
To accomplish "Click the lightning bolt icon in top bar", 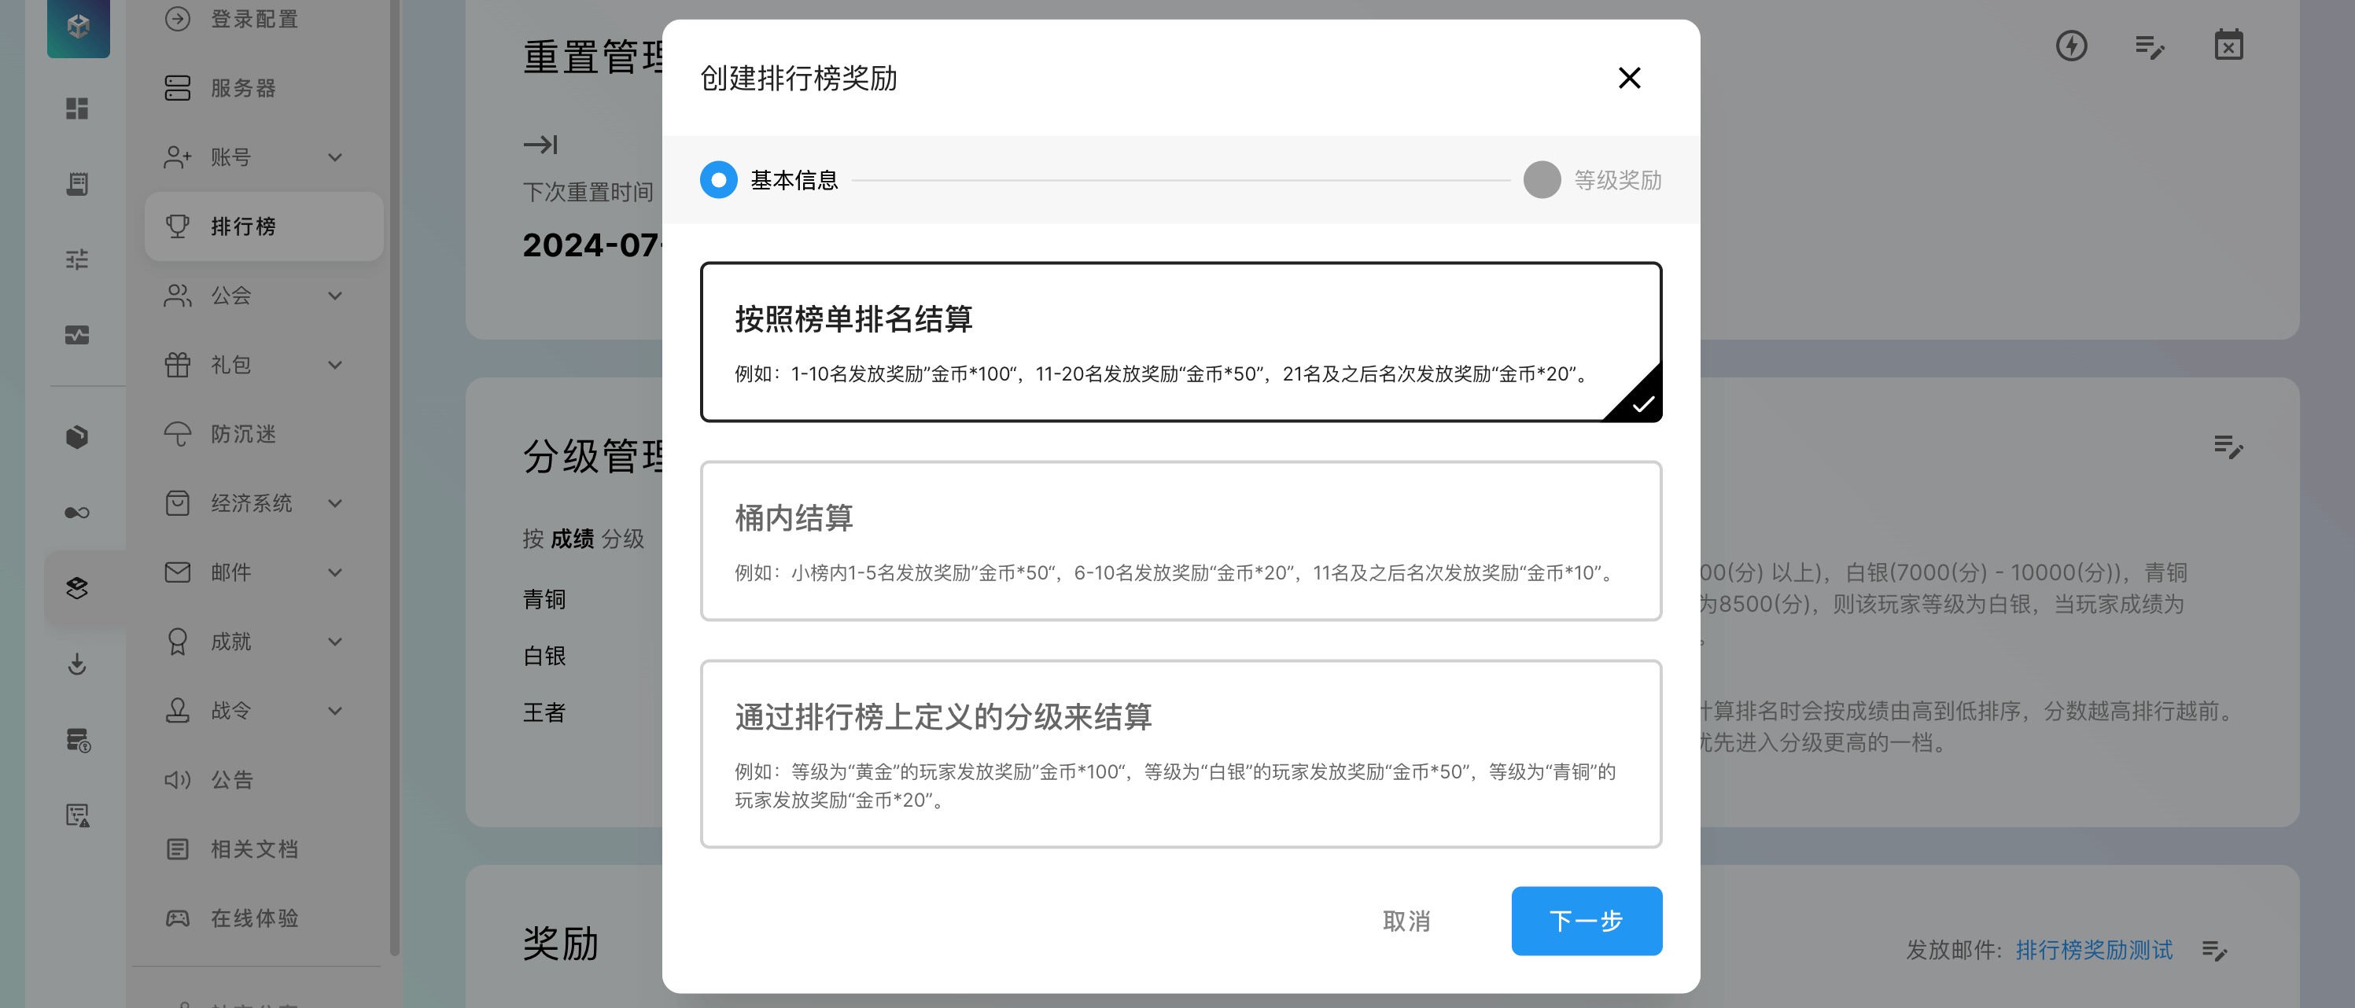I will [2071, 46].
